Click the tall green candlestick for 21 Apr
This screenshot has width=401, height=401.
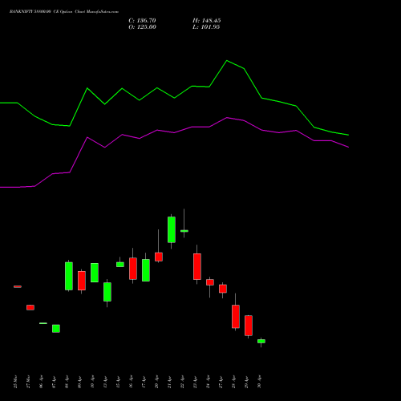[172, 229]
